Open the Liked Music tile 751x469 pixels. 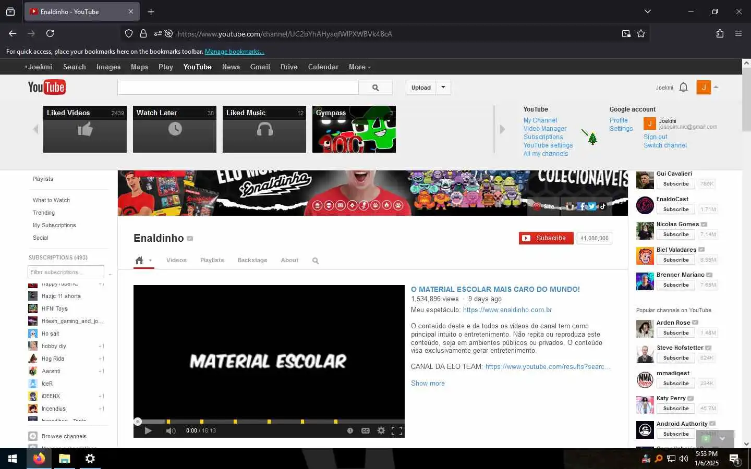(x=264, y=129)
